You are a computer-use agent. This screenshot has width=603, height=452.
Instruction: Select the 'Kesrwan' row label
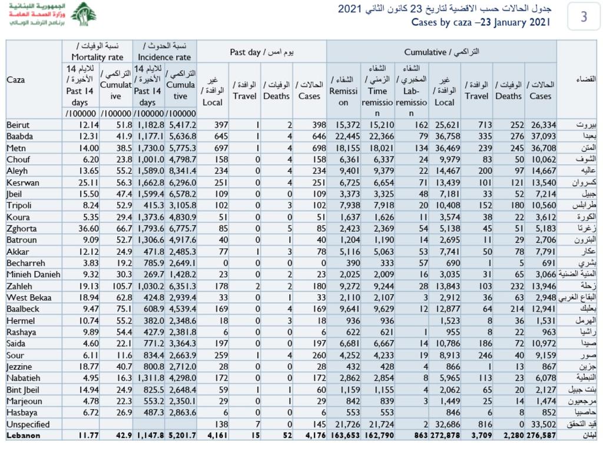[x=23, y=182]
